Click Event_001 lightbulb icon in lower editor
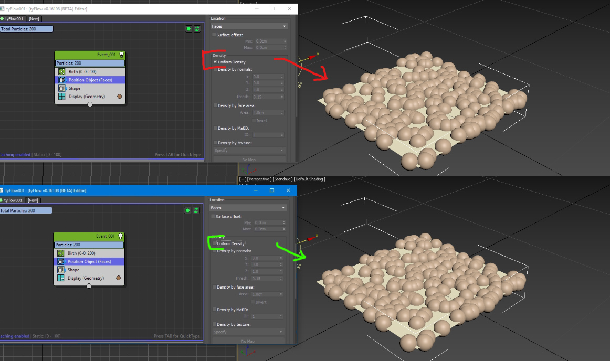The height and width of the screenshot is (361, 610). [120, 236]
